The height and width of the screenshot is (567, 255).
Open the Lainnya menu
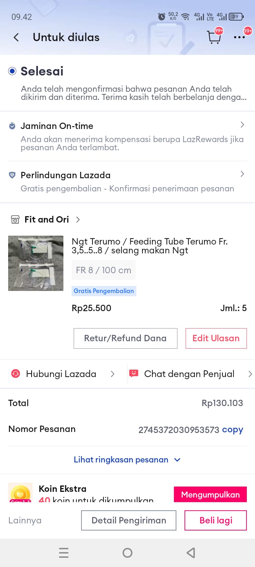click(x=25, y=520)
